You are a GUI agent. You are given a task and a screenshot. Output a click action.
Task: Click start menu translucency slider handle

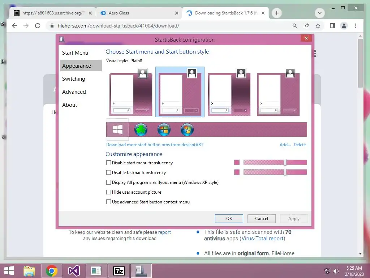tap(285, 163)
